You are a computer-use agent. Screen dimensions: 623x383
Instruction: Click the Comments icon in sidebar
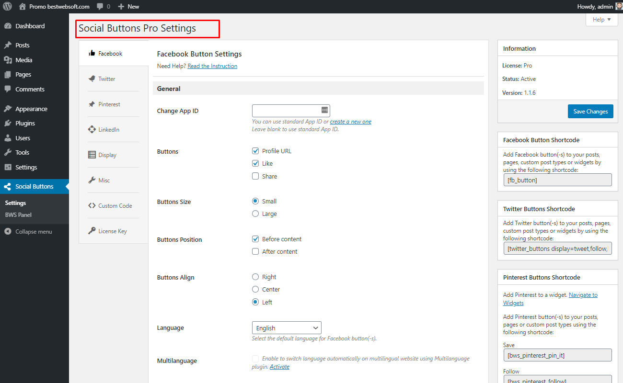[x=8, y=89]
